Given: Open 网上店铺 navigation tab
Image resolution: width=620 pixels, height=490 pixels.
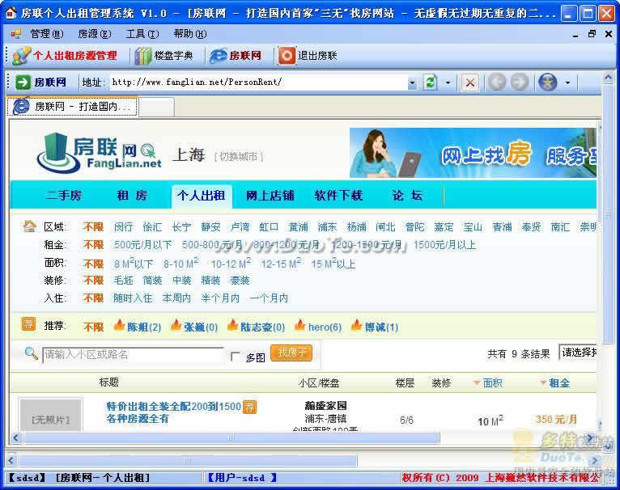Looking at the screenshot, I should [270, 195].
